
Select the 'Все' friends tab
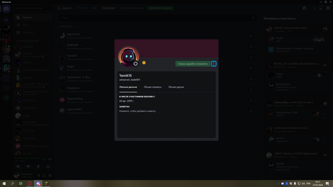coord(94,8)
